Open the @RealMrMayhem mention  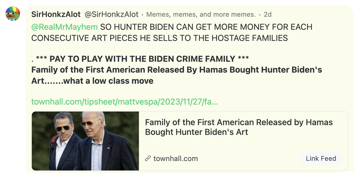[64, 27]
